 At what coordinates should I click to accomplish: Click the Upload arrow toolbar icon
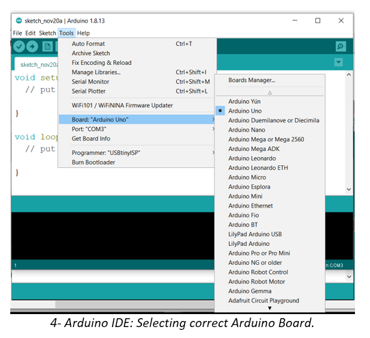click(32, 46)
